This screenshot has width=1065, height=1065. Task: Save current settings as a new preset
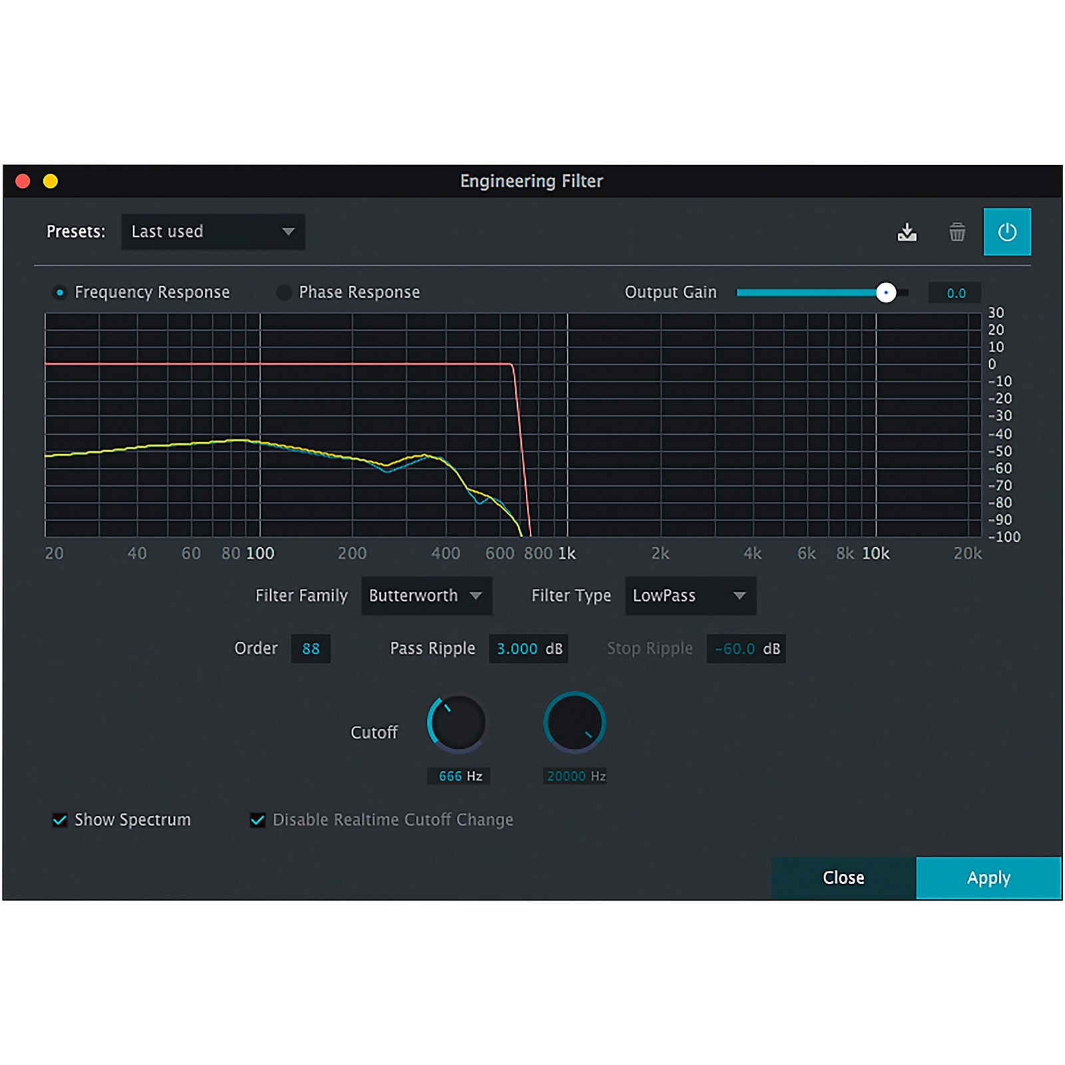coord(907,233)
